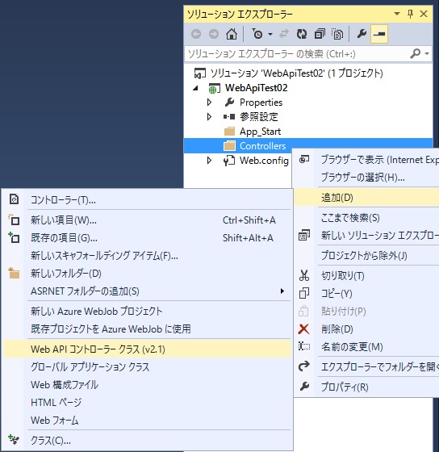439x452 pixels.
Task: Click the 貼り付け(P) paste menu item
Action: click(366, 312)
